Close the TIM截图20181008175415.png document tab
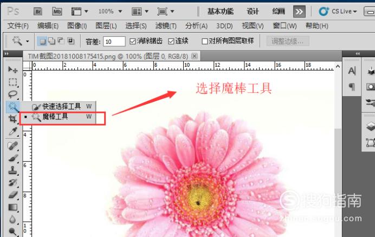This screenshot has height=237, width=375. click(x=195, y=56)
